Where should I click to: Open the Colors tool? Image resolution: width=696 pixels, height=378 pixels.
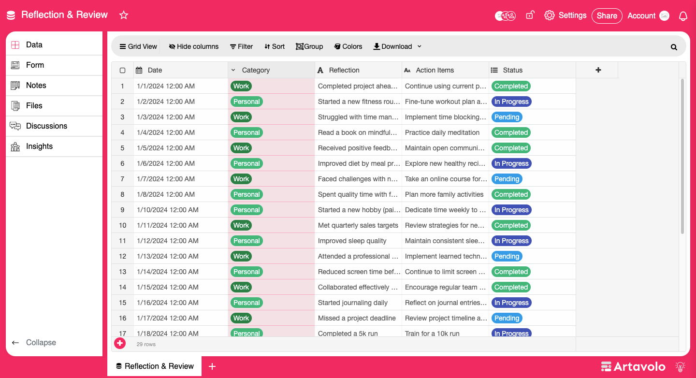[x=348, y=46]
